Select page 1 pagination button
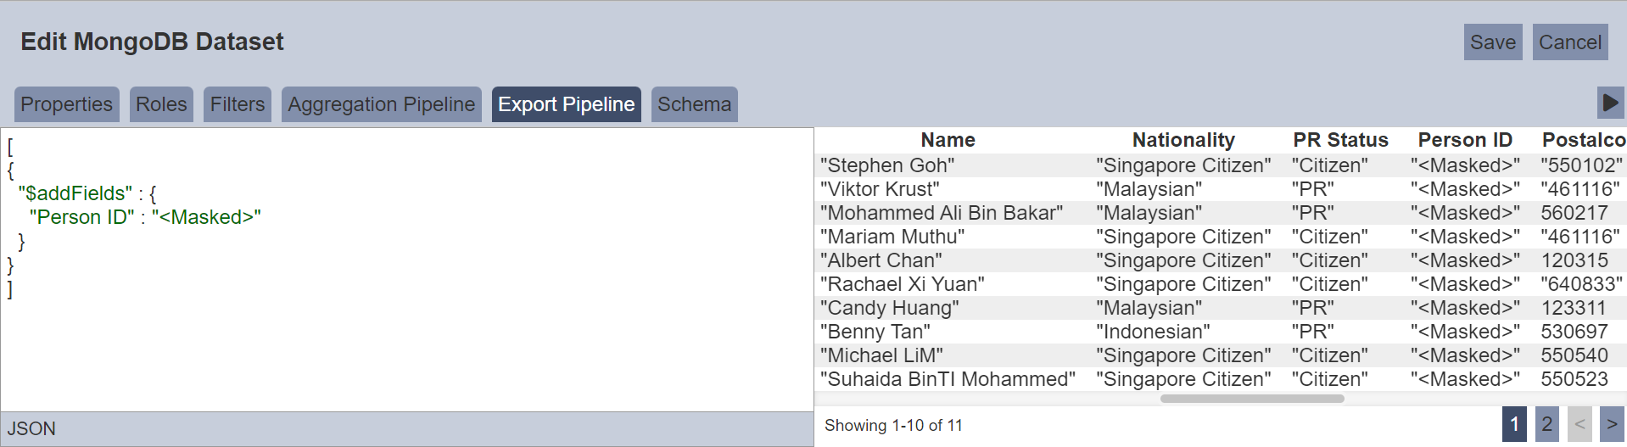1627x447 pixels. [1514, 424]
